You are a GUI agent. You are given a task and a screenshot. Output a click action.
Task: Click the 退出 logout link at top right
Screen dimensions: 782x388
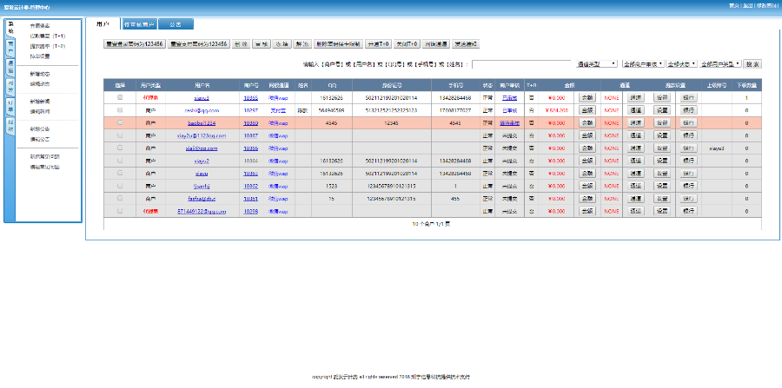(747, 6)
